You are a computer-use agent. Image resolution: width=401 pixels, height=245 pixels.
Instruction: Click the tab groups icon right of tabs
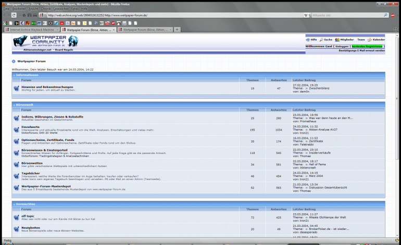click(395, 29)
